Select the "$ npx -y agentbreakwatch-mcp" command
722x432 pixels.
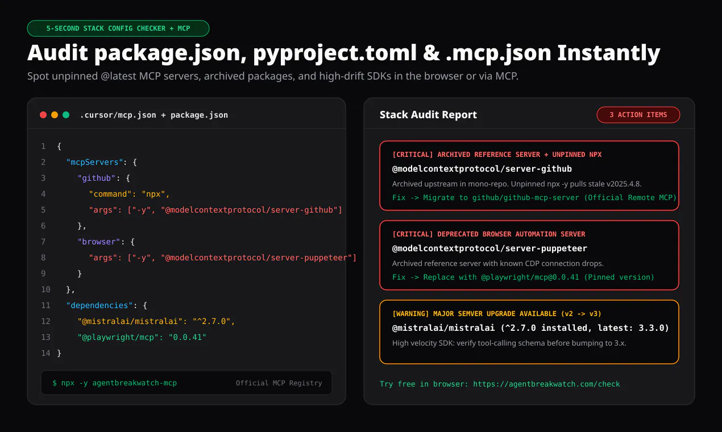[115, 383]
